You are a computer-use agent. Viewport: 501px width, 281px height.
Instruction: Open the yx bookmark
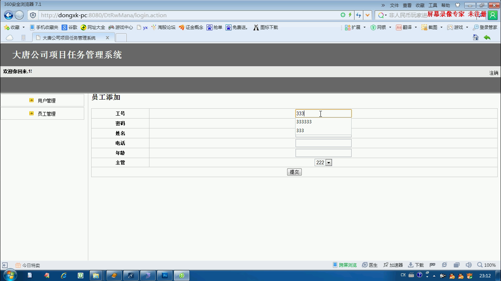click(142, 27)
